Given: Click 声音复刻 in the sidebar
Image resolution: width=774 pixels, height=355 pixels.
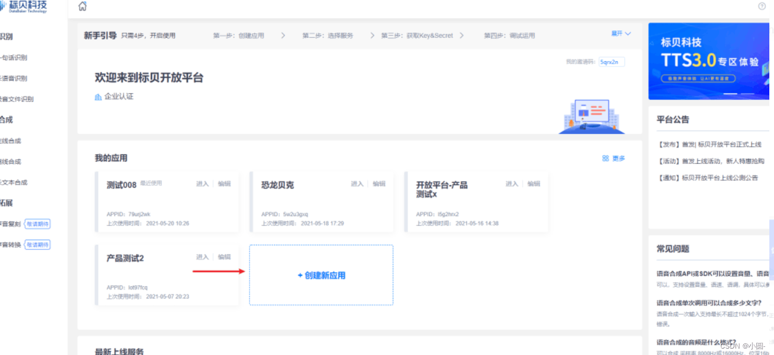Looking at the screenshot, I should point(10,224).
